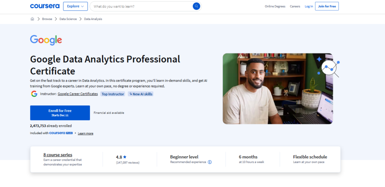Click 'Flexible schedule' text
The width and height of the screenshot is (385, 187).
(x=310, y=157)
